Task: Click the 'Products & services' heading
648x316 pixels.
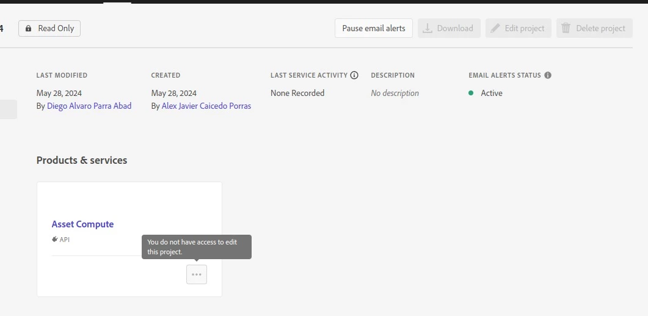Action: coord(82,160)
